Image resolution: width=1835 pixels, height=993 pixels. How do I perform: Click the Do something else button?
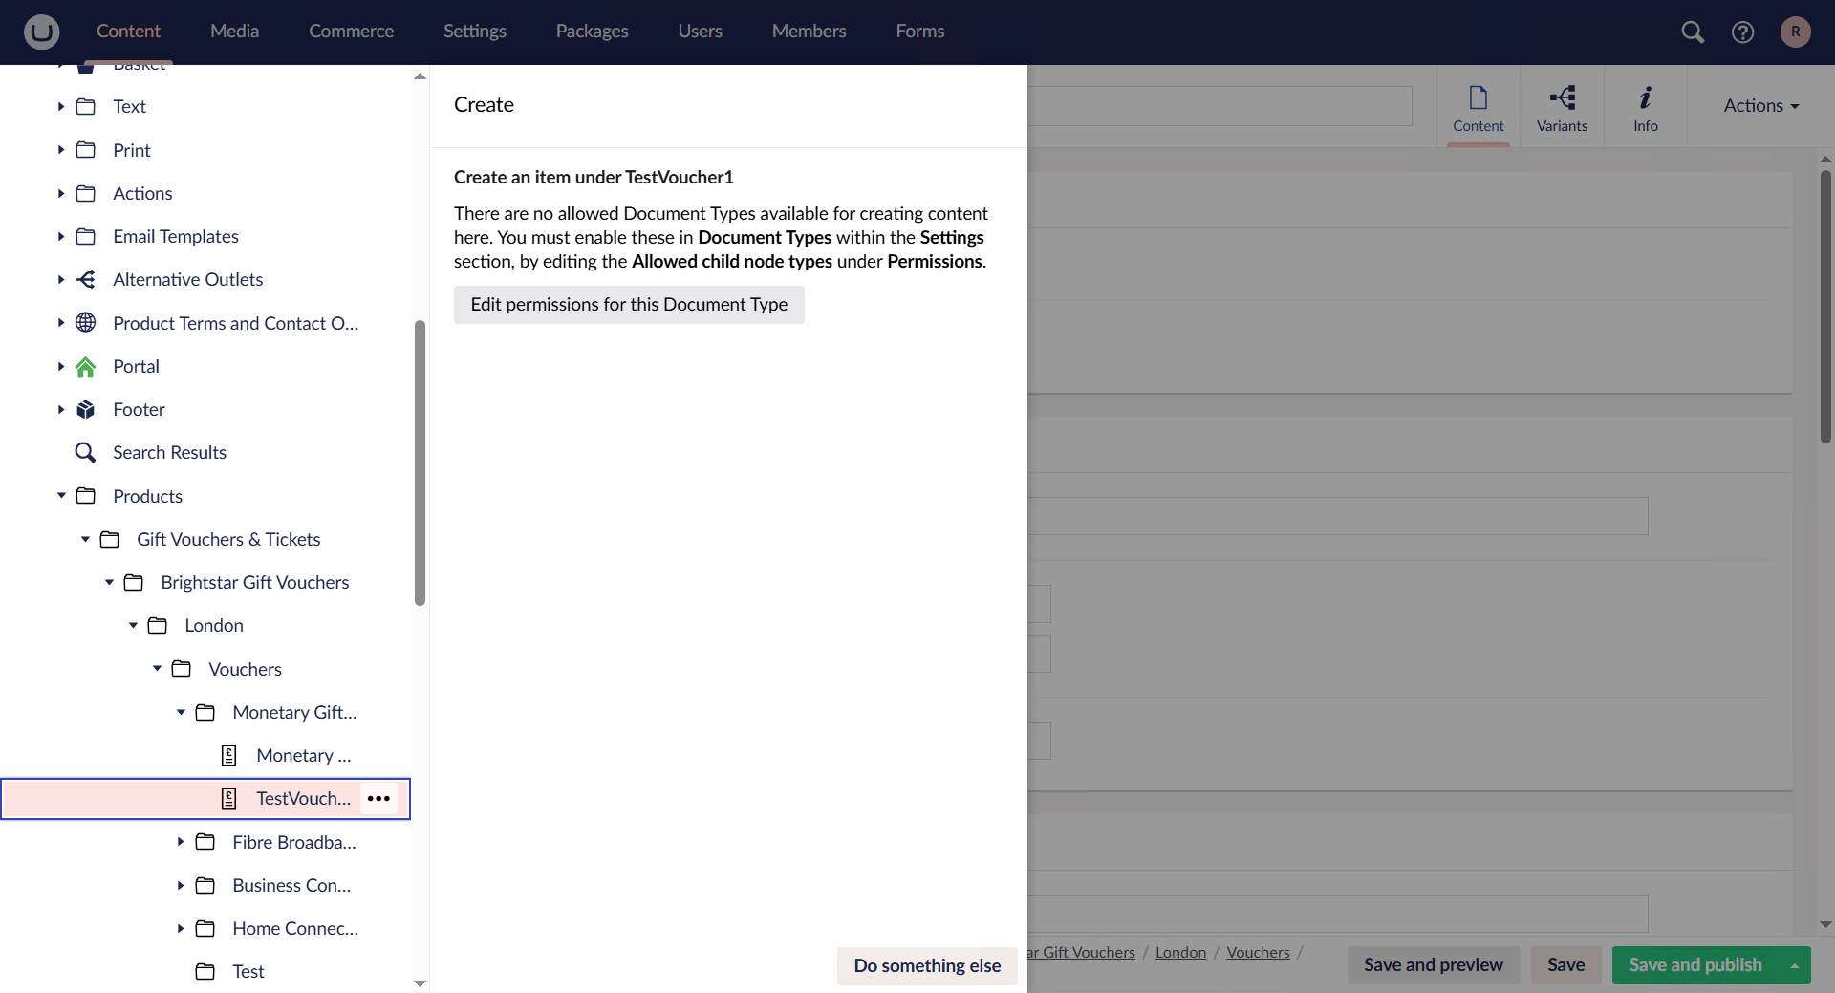click(926, 965)
